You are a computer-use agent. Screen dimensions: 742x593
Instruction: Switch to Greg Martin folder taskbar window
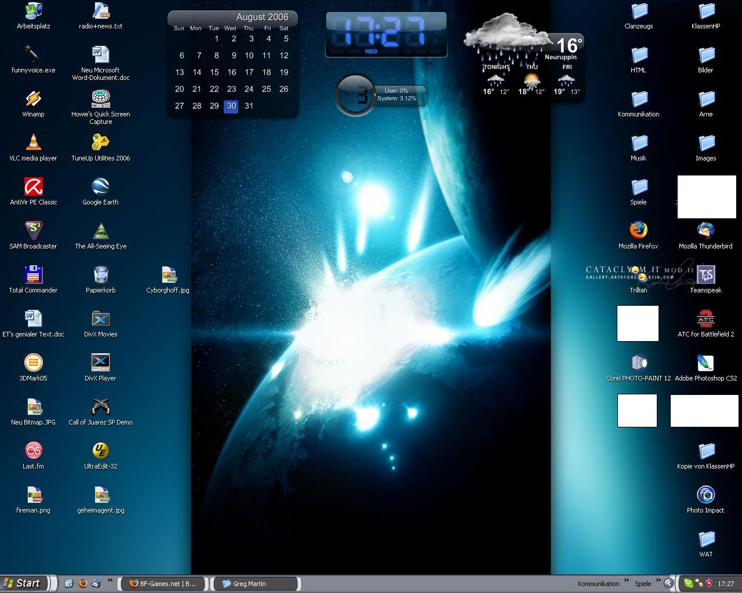click(x=256, y=584)
